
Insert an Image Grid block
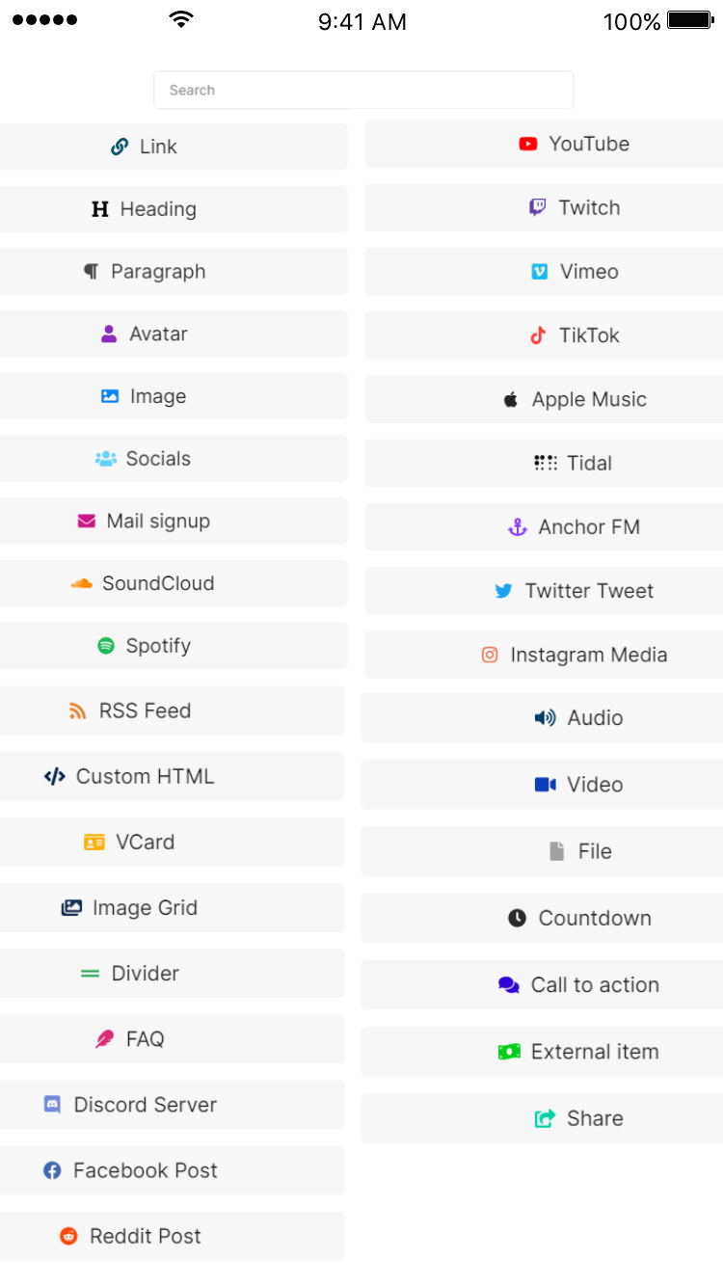pyautogui.click(x=172, y=908)
